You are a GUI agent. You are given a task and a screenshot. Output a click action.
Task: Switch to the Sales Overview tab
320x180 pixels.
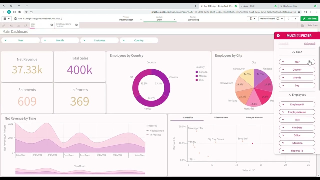(221, 117)
